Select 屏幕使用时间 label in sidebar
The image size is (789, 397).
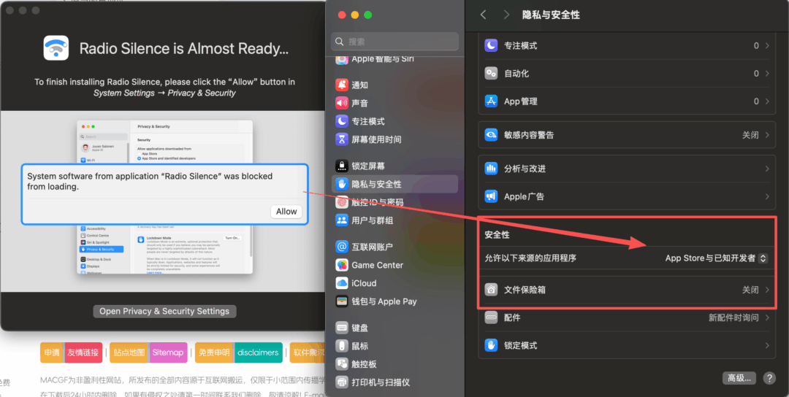pyautogui.click(x=376, y=139)
